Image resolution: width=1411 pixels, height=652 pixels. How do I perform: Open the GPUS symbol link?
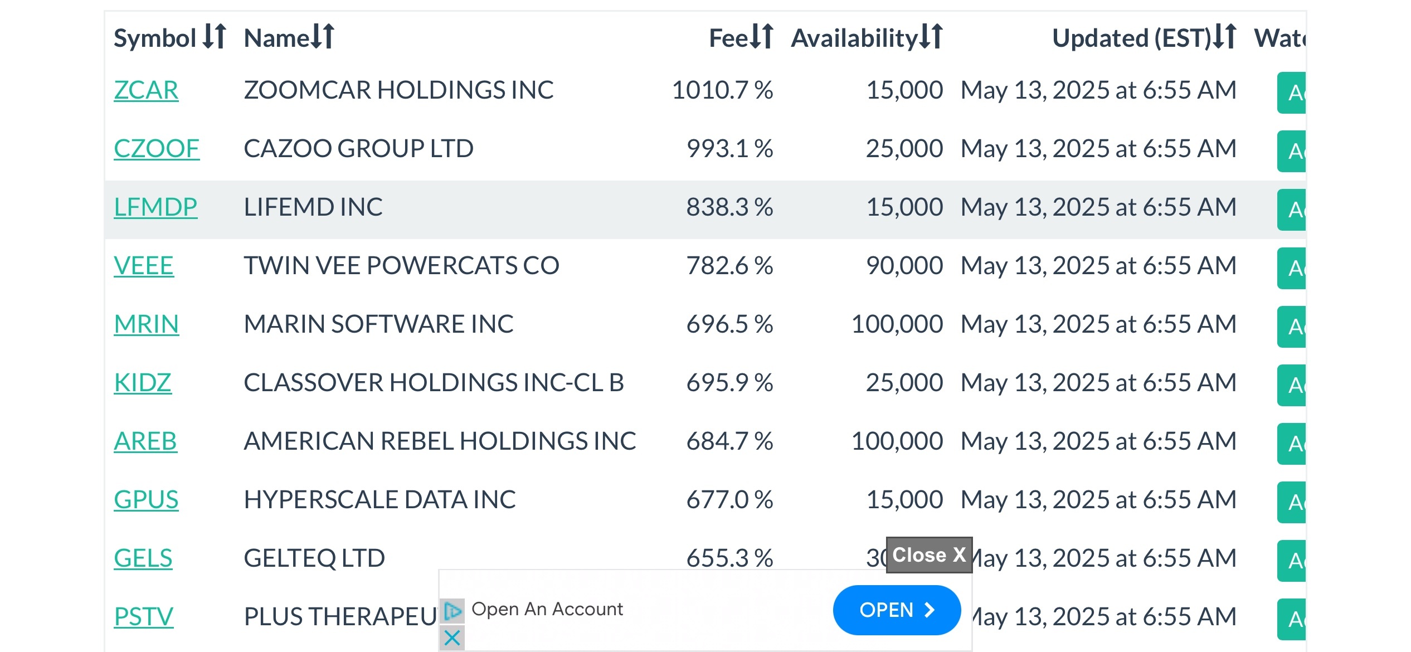(x=146, y=500)
